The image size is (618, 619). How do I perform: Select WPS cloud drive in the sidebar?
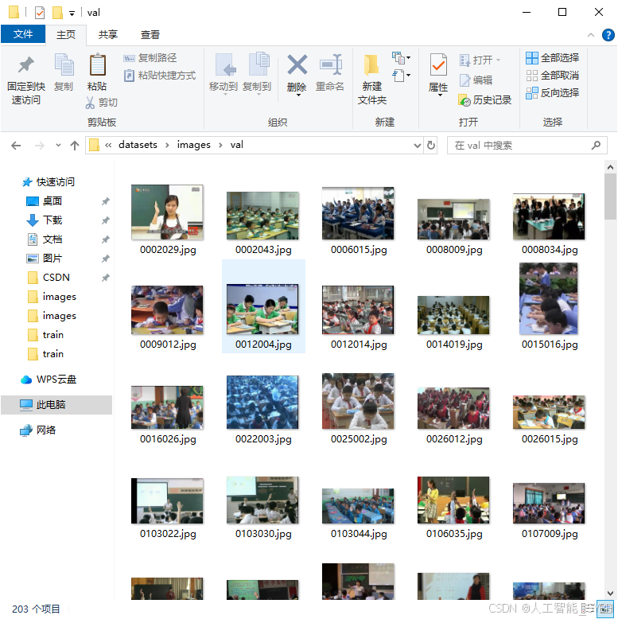click(56, 380)
